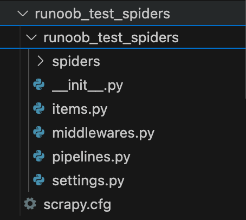This screenshot has width=246, height=220.
Task: Open the scrapy.cfg config file
Action: [x=77, y=205]
